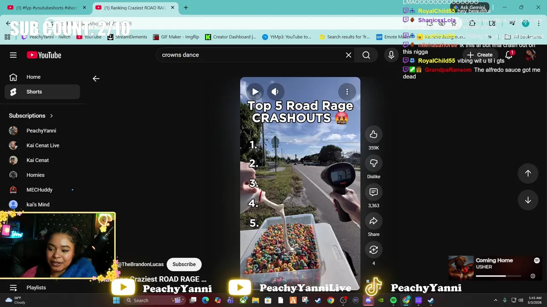Viewport: 547px width, 307px height.
Task: Expand the Subscriptions section chevron
Action: [x=52, y=116]
